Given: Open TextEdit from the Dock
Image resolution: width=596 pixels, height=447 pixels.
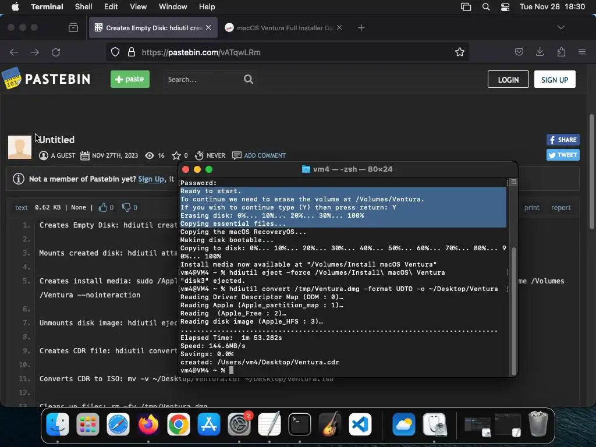Looking at the screenshot, I should (x=269, y=424).
